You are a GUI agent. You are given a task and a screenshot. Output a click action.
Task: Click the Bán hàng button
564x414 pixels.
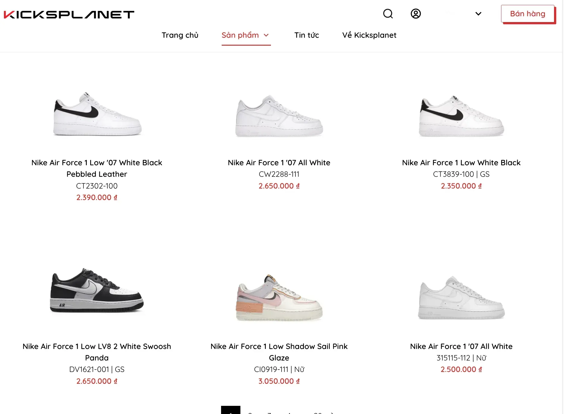click(x=528, y=14)
